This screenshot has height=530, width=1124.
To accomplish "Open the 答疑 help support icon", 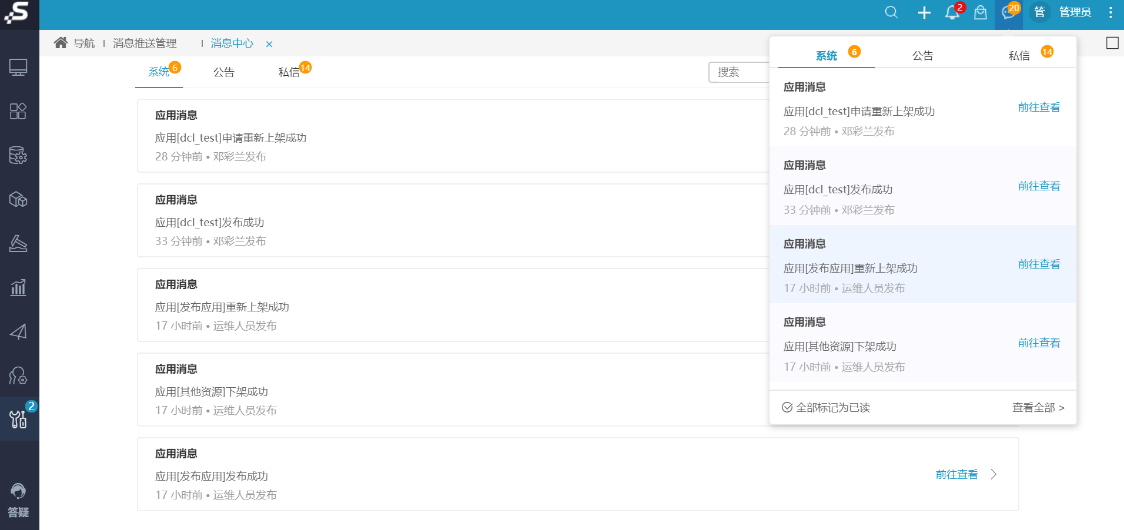I will click(18, 500).
